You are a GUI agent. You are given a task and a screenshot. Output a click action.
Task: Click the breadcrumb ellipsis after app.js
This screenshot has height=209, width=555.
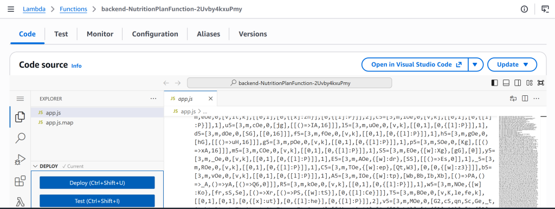[205, 112]
